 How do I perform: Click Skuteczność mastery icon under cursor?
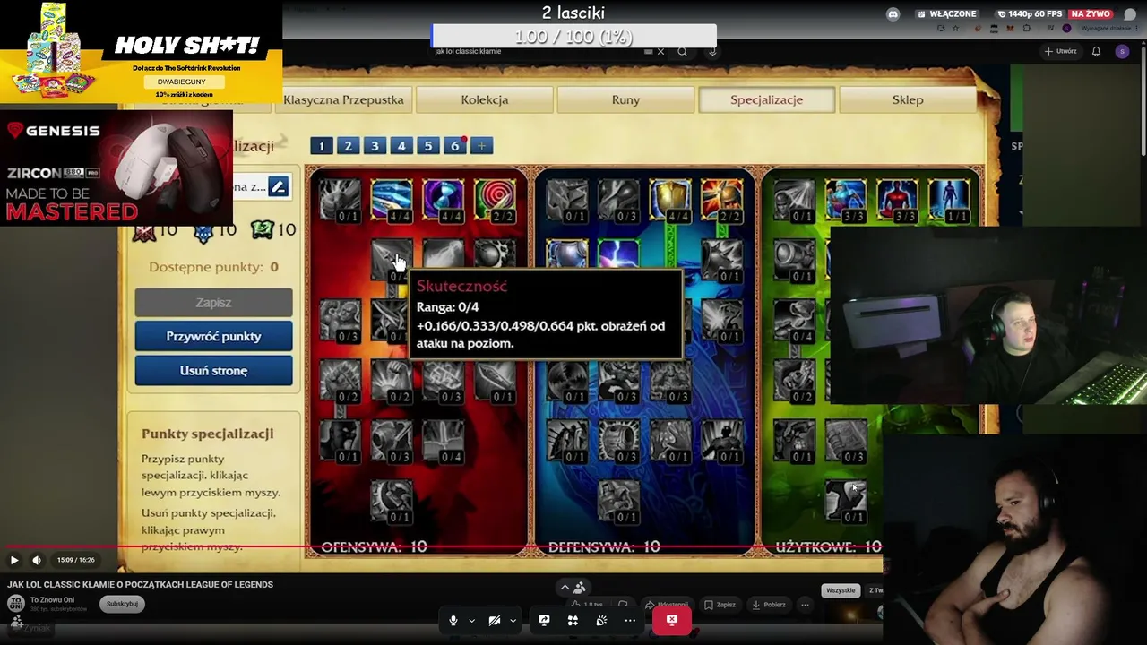(392, 260)
